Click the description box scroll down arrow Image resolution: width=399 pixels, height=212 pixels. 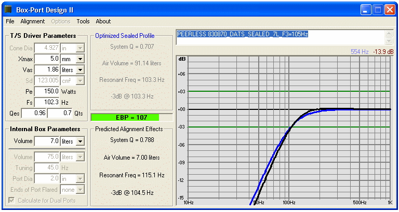pyautogui.click(x=389, y=41)
